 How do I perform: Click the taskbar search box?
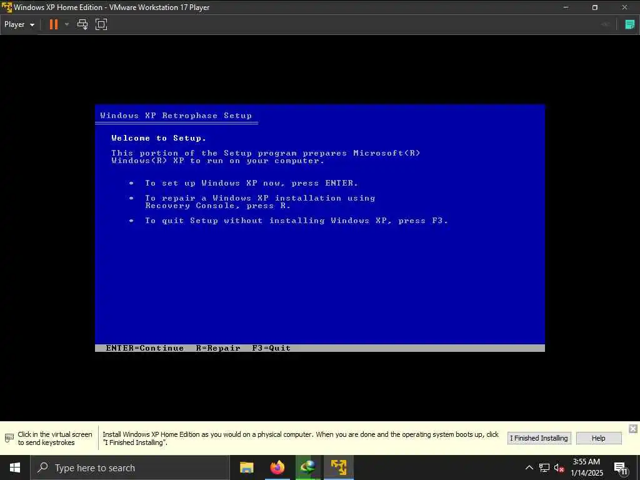130,467
